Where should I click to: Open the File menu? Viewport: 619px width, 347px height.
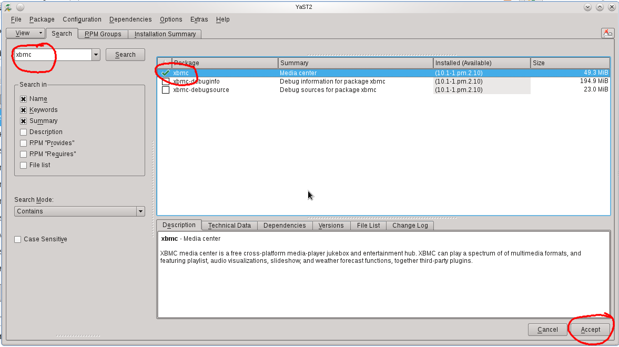tap(16, 19)
